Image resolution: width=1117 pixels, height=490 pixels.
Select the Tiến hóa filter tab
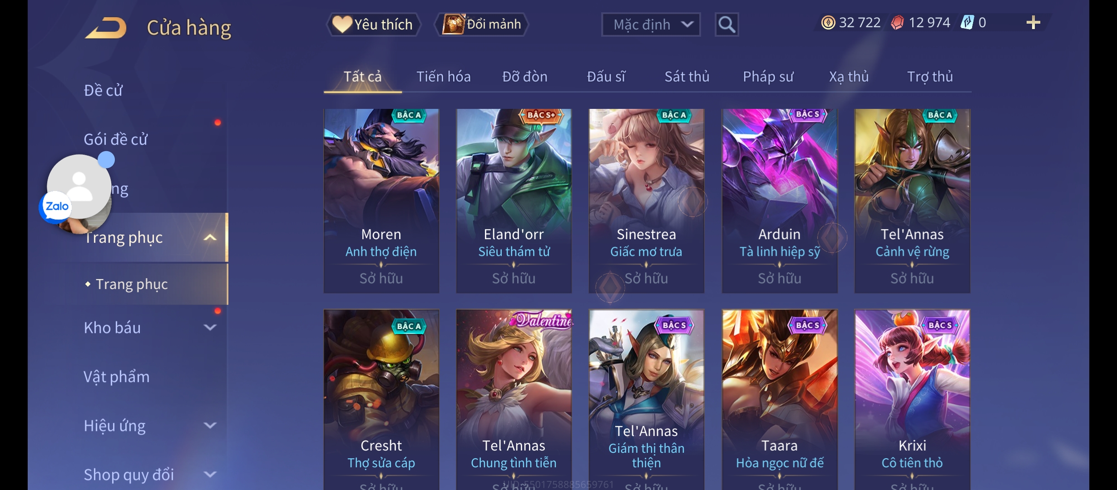point(444,77)
